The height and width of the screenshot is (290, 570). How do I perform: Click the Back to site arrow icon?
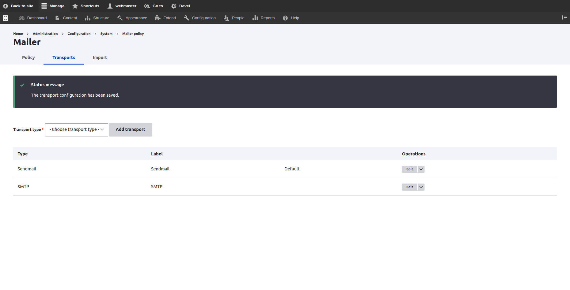click(6, 6)
